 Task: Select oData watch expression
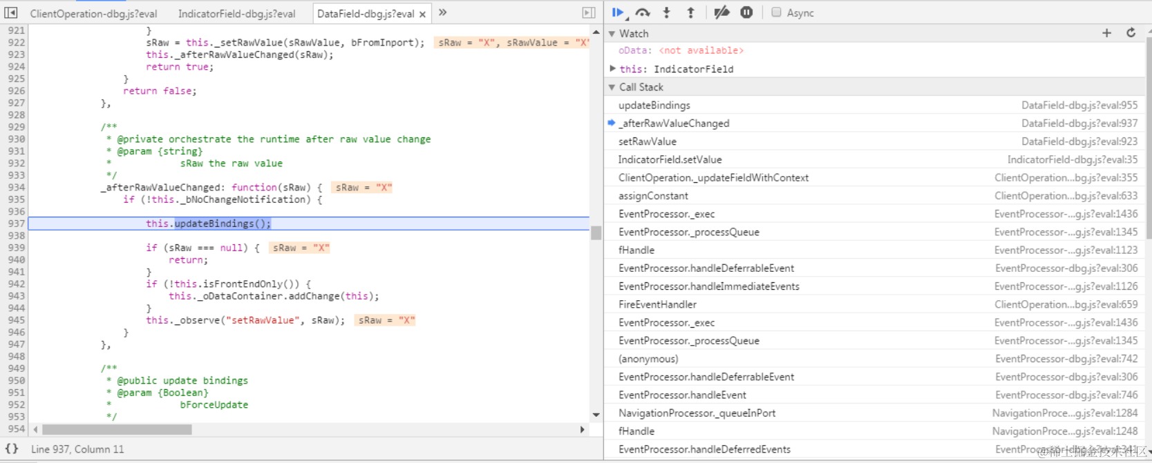tap(681, 50)
